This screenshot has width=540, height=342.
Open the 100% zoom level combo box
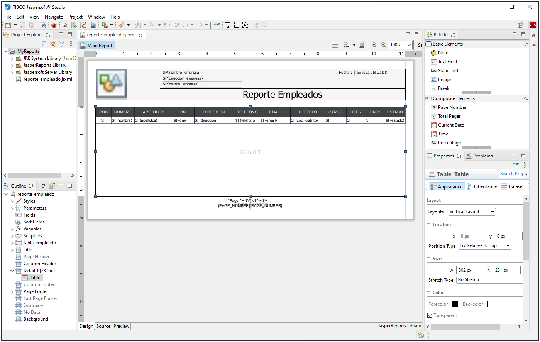[400, 45]
